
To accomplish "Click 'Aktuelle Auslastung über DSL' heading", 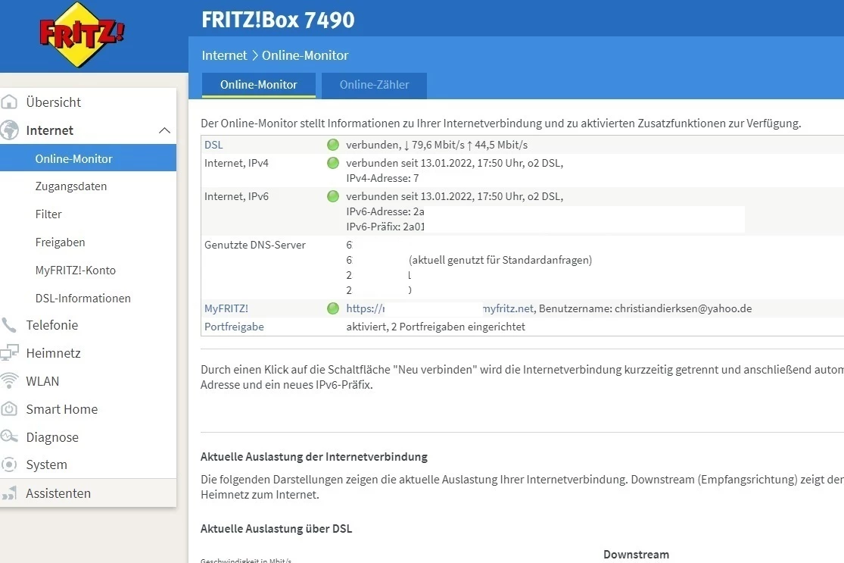I will [276, 528].
